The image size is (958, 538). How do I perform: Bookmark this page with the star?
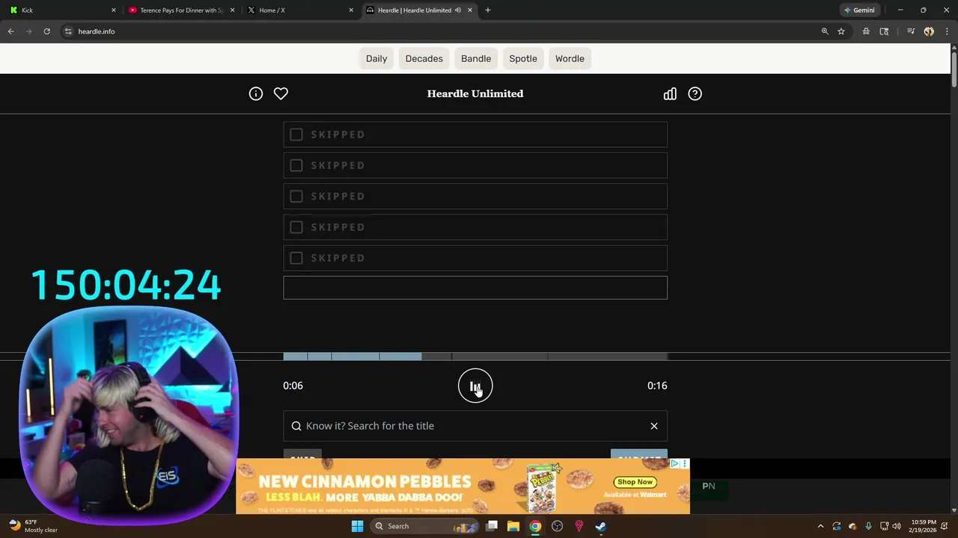[x=841, y=31]
